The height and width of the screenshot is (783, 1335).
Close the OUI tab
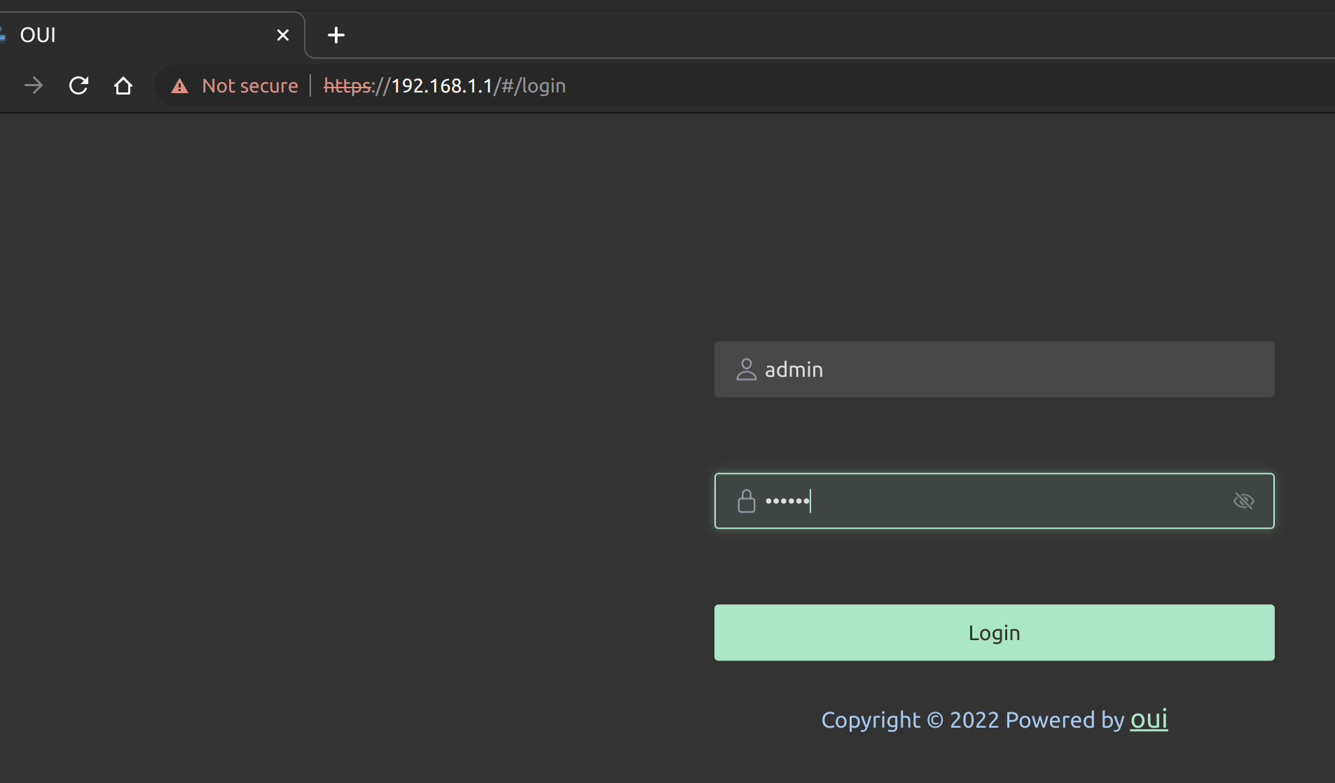pos(283,34)
